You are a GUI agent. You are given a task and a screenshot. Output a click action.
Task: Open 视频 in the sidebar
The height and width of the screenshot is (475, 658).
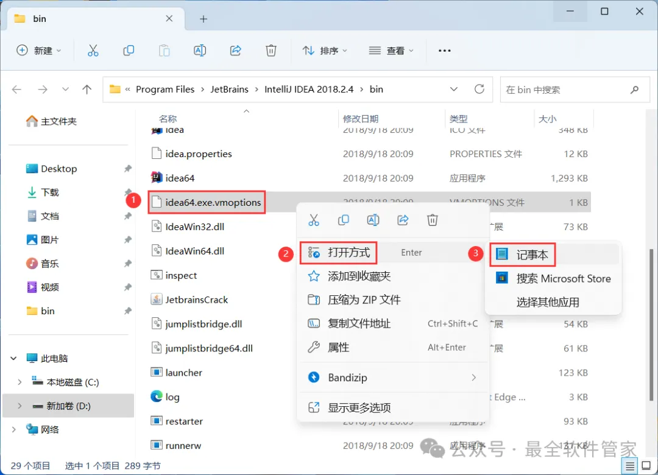tap(43, 287)
